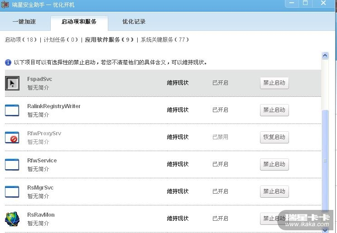Switch to the 一键加速 tab
The width and height of the screenshot is (337, 233).
24,21
